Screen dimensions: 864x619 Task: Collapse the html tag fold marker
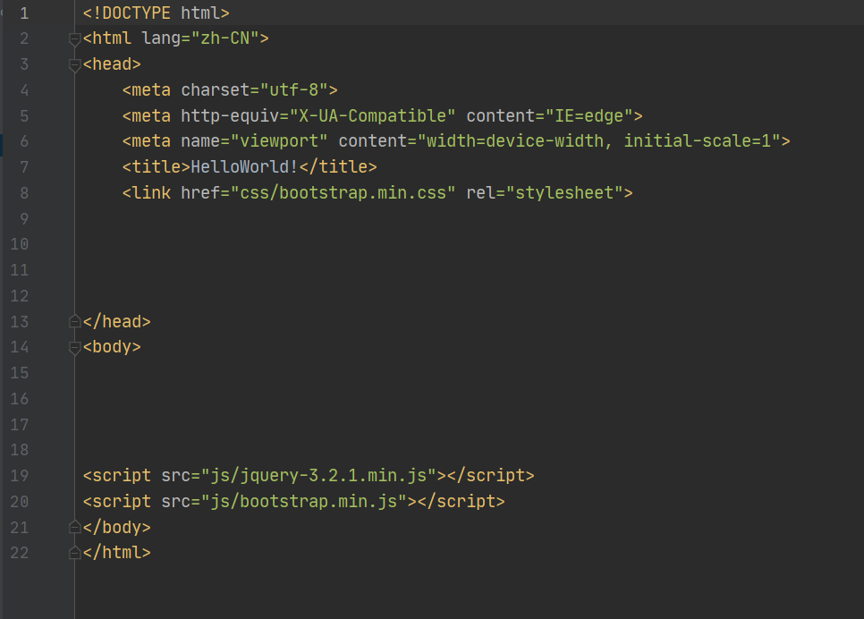click(74, 39)
